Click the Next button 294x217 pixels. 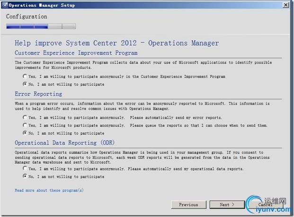tap(227, 205)
